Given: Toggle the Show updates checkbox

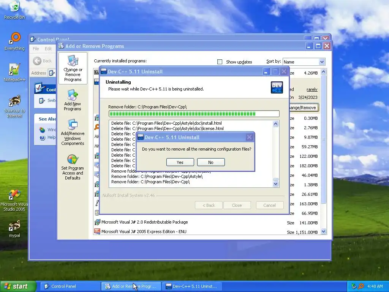Looking at the screenshot, I should 220,62.
